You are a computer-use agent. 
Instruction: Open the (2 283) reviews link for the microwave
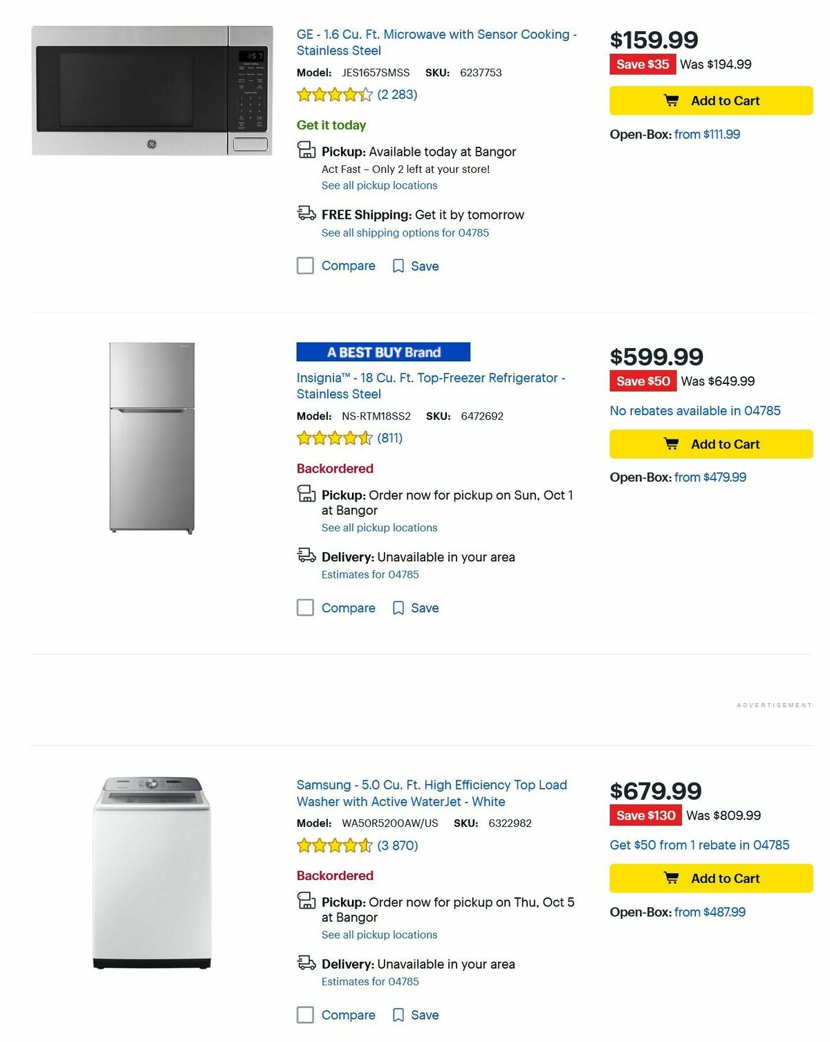coord(398,93)
